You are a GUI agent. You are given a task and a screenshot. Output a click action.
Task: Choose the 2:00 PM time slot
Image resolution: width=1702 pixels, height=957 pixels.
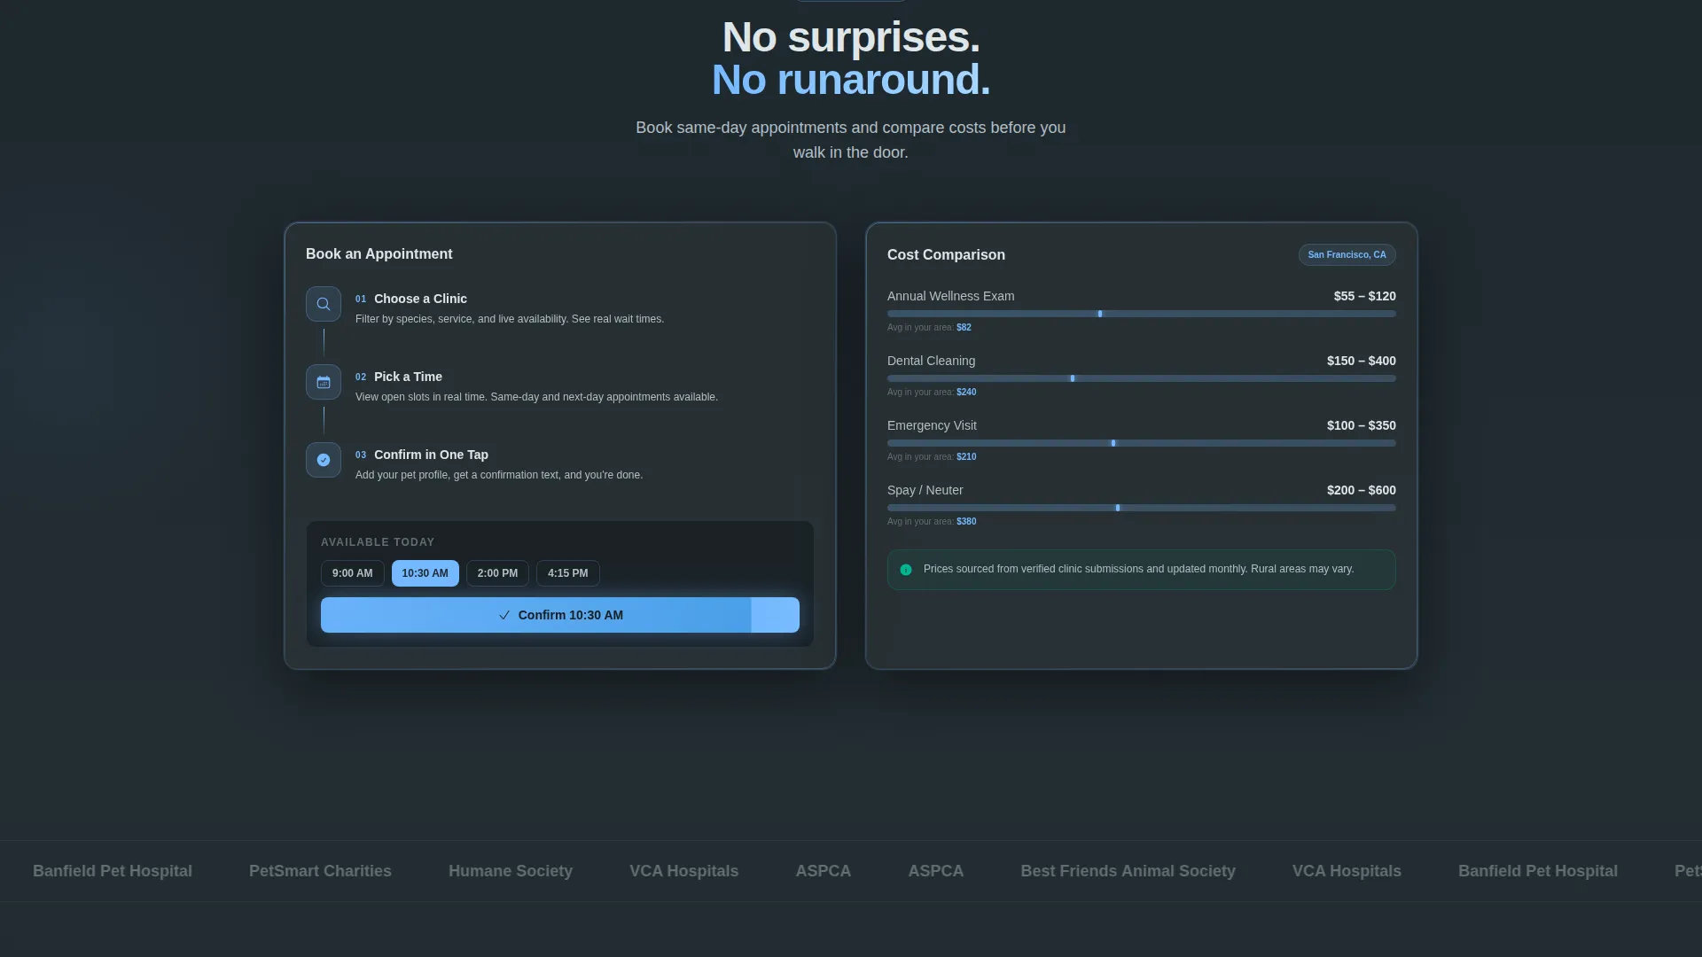pyautogui.click(x=497, y=573)
